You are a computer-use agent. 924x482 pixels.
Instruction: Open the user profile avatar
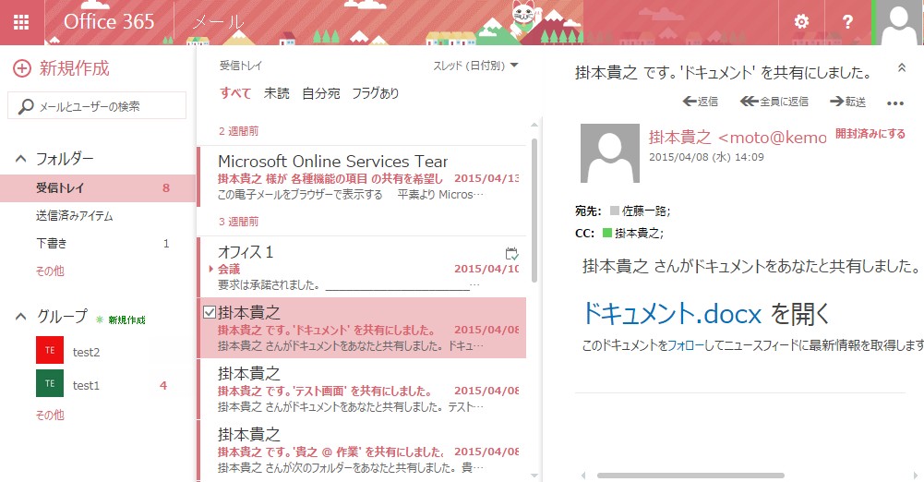897,22
